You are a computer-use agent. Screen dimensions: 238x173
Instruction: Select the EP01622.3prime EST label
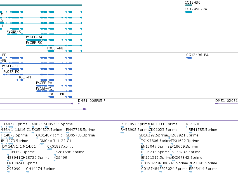coord(185,141)
